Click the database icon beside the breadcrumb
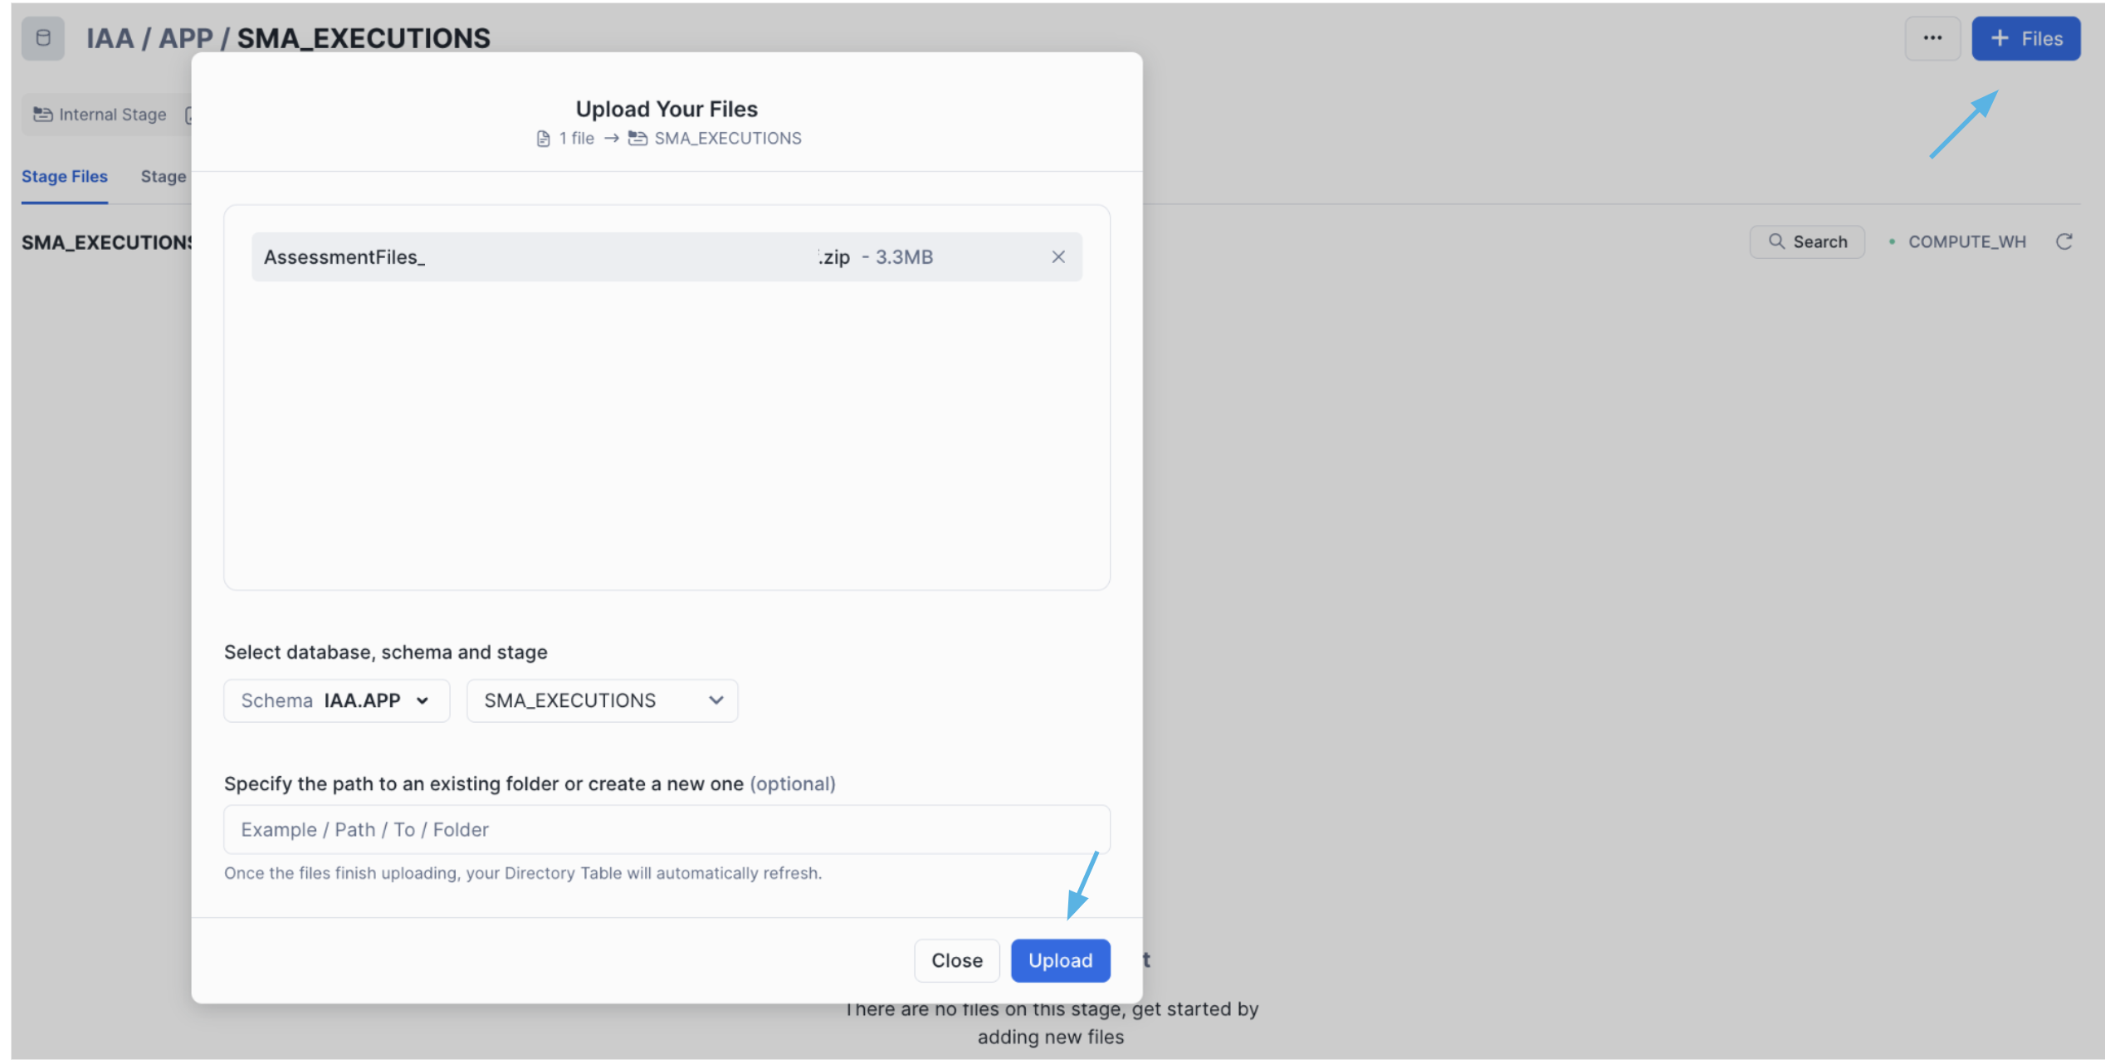2105x1064 pixels. tap(42, 38)
